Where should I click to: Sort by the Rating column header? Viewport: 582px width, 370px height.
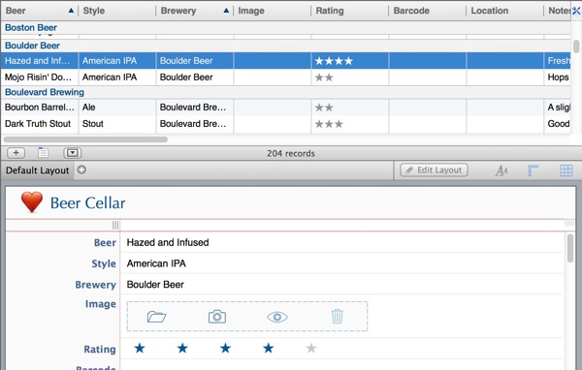point(349,11)
